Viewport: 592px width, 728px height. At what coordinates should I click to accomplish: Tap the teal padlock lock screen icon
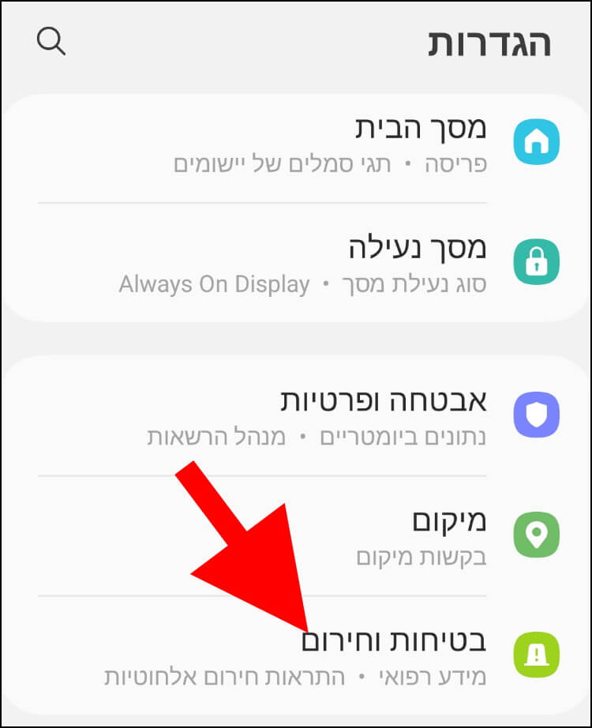click(x=536, y=262)
